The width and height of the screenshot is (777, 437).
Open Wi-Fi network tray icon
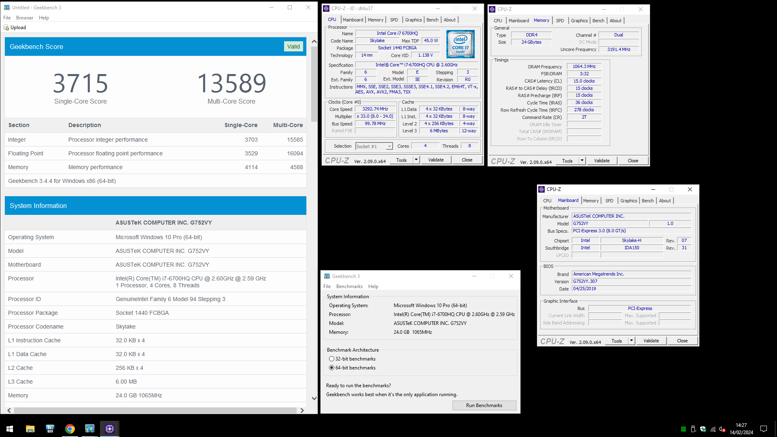tap(713, 429)
